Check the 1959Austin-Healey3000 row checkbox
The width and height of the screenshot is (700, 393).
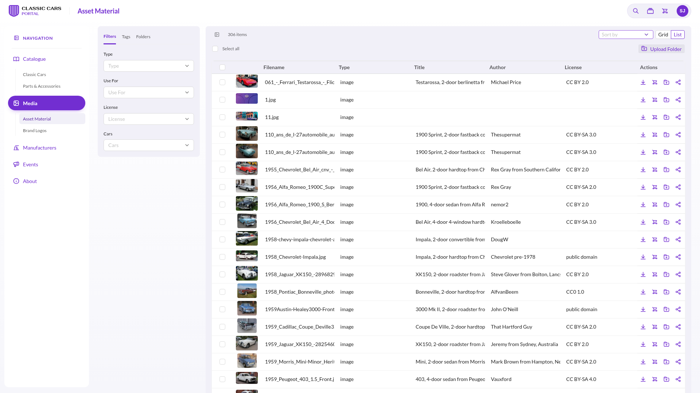222,309
